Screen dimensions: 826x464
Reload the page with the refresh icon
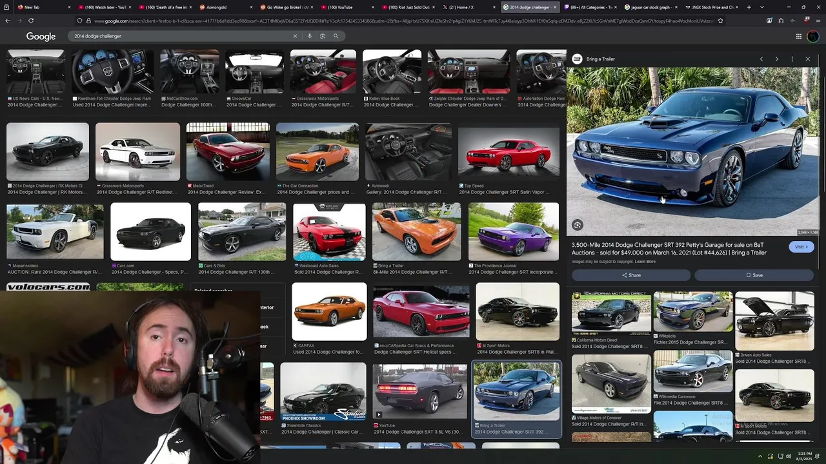pyautogui.click(x=30, y=21)
